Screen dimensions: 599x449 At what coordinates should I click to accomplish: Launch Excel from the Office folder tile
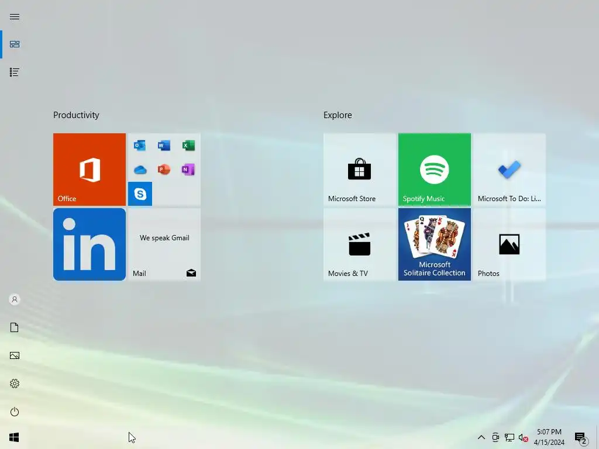[x=188, y=146]
